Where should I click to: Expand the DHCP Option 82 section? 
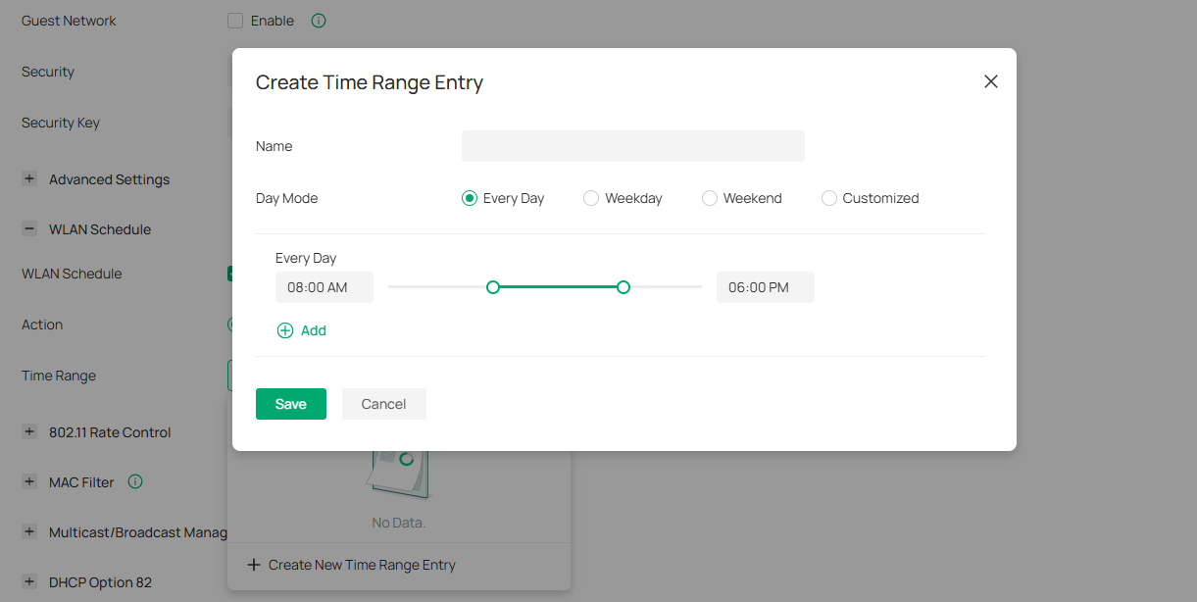pyautogui.click(x=28, y=581)
